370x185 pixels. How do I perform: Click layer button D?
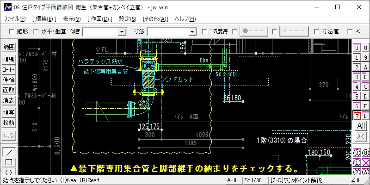pos(365,97)
